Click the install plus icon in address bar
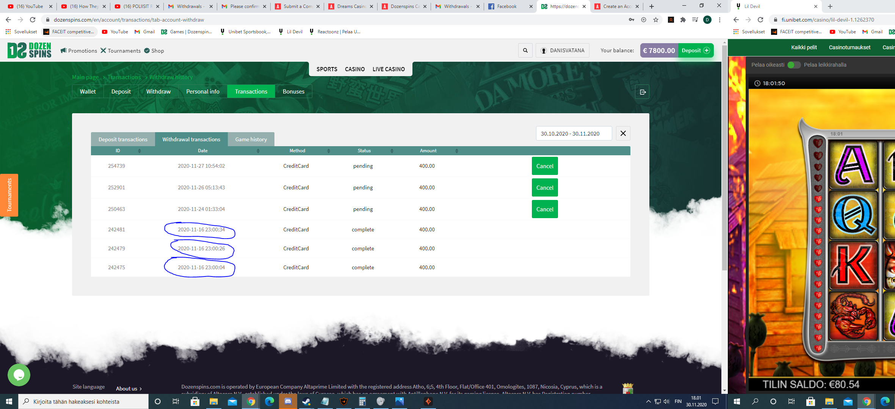The image size is (895, 409). pyautogui.click(x=644, y=20)
